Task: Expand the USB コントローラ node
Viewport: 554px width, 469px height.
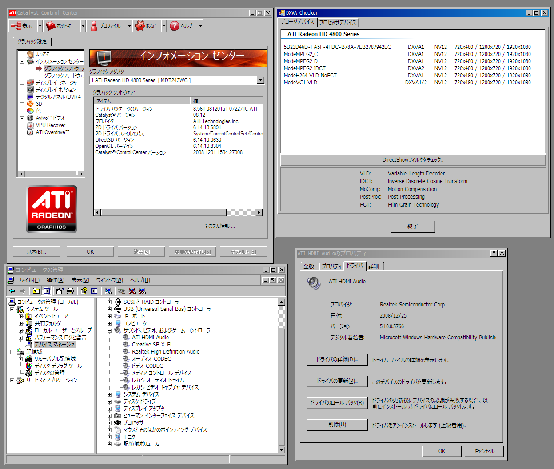Action: [x=109, y=309]
